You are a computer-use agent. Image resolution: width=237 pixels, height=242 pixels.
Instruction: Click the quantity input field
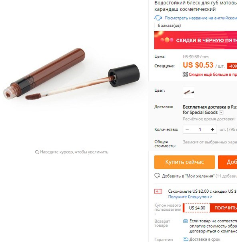point(200,129)
